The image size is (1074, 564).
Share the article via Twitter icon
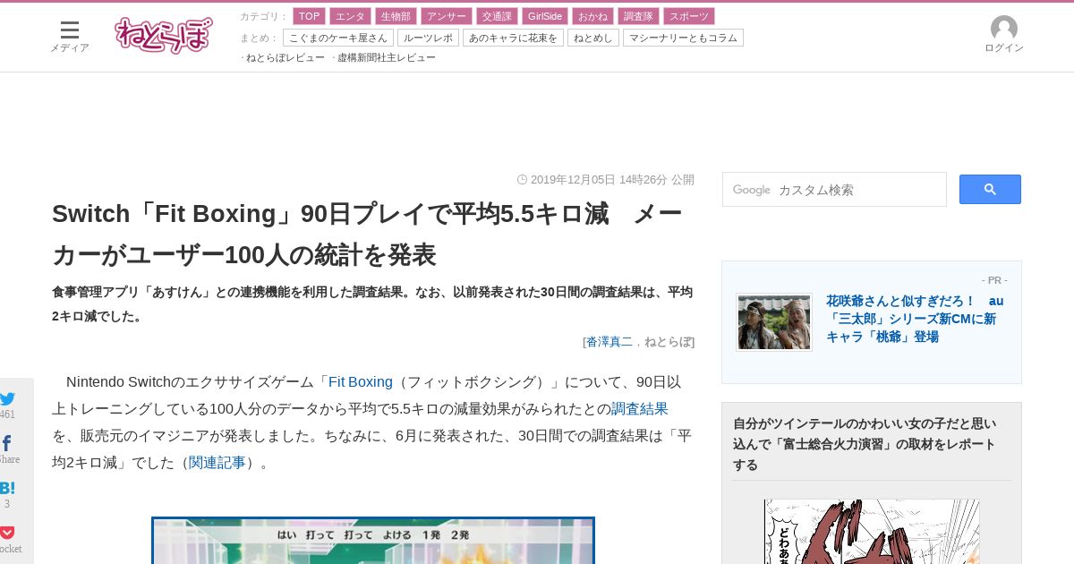click(8, 399)
